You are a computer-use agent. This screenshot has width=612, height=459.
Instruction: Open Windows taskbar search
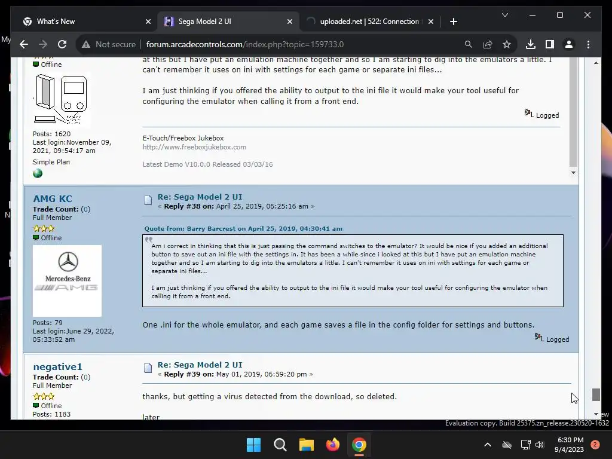pyautogui.click(x=280, y=445)
